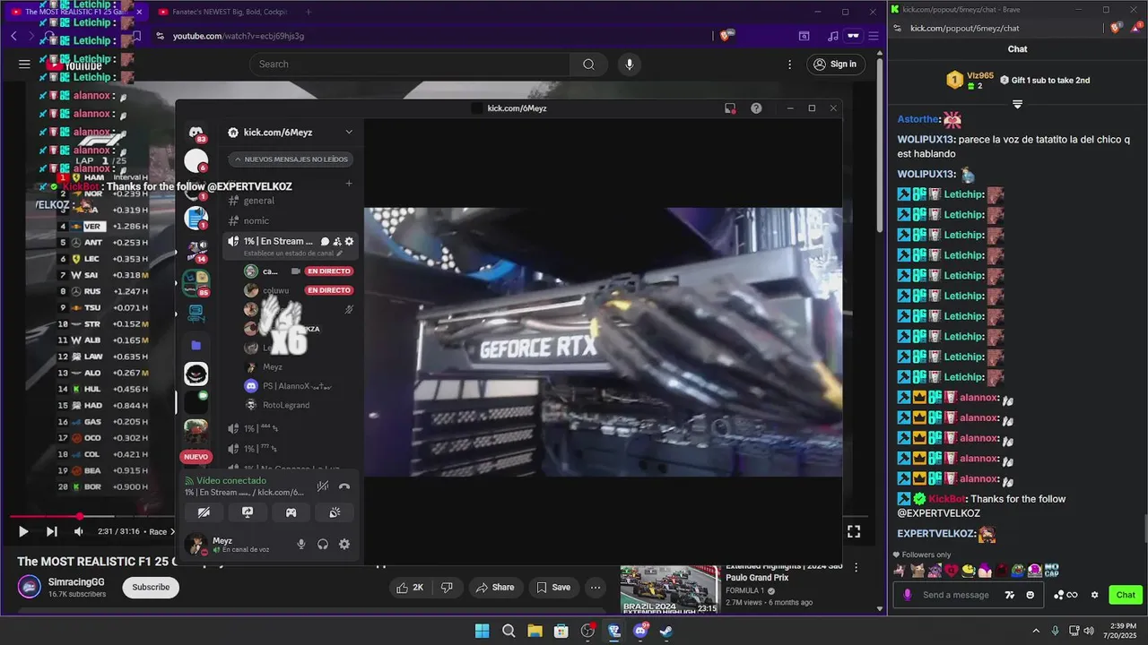
Task: Open chat of En Stream voice channel
Action: pyautogui.click(x=325, y=241)
